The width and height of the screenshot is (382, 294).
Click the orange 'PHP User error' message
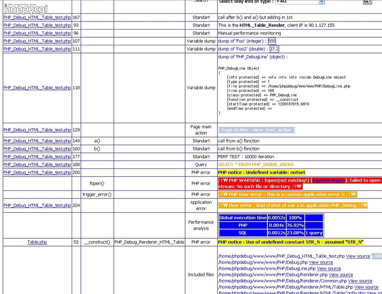point(287,195)
